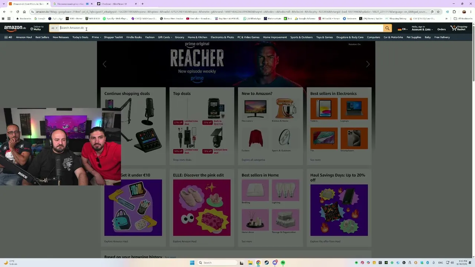
Task: Open Today's Deals in the nav bar
Action: click(x=80, y=37)
